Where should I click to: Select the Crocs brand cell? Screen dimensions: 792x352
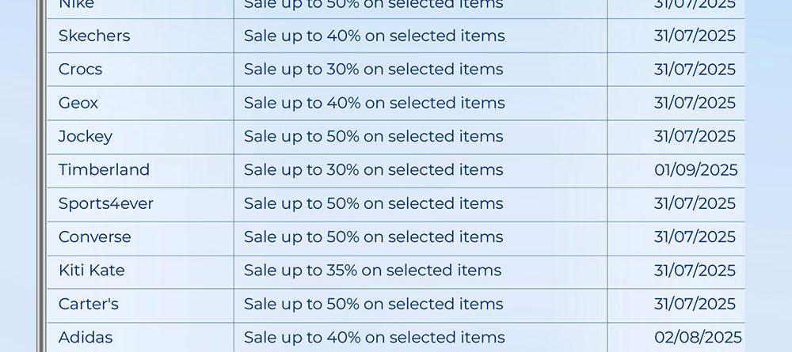coord(140,70)
